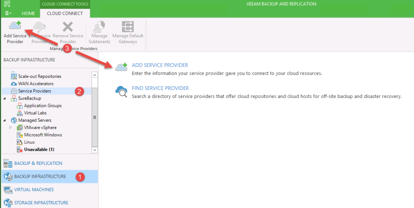Select the Service Providers tree row

click(x=46, y=91)
